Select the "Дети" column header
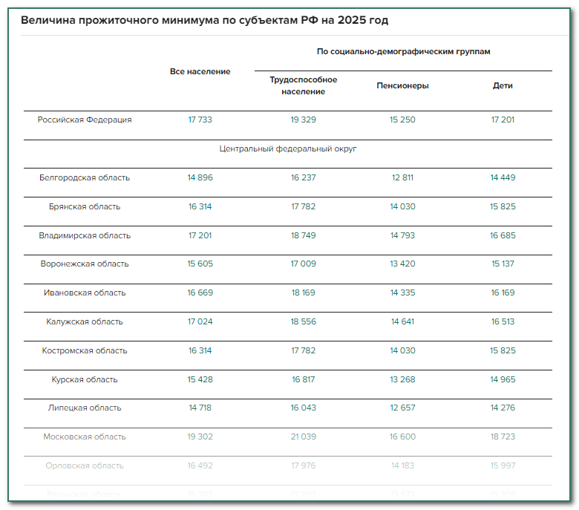Screen dimensions: 579x510 coord(503,85)
